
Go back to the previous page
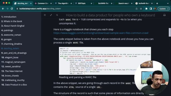[3, 9]
